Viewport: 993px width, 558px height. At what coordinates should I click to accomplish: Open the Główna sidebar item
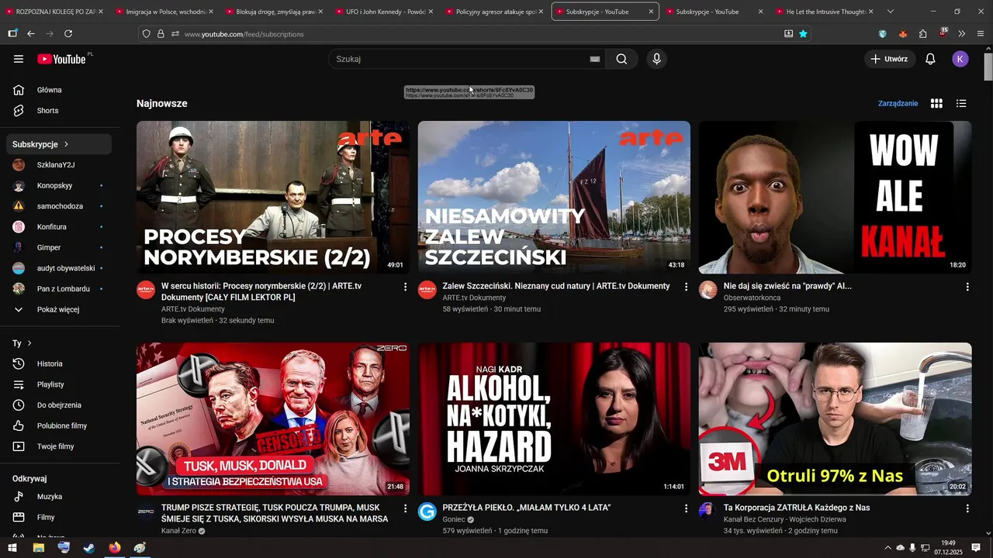point(59,90)
